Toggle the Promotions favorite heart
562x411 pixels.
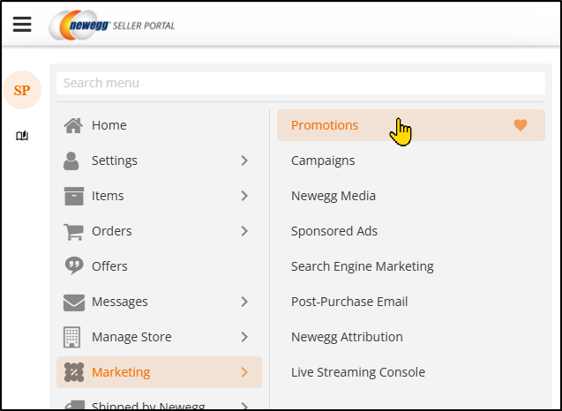coord(521,125)
